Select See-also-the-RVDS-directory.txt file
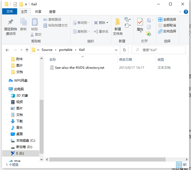Image resolution: width=191 pixels, height=170 pixels. pos(80,68)
